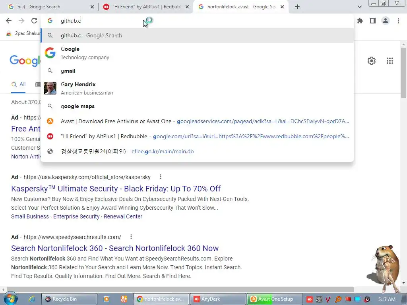The image size is (407, 305).
Task: Switch to the Redbubble 'Hi Friend' tab
Action: click(x=146, y=7)
